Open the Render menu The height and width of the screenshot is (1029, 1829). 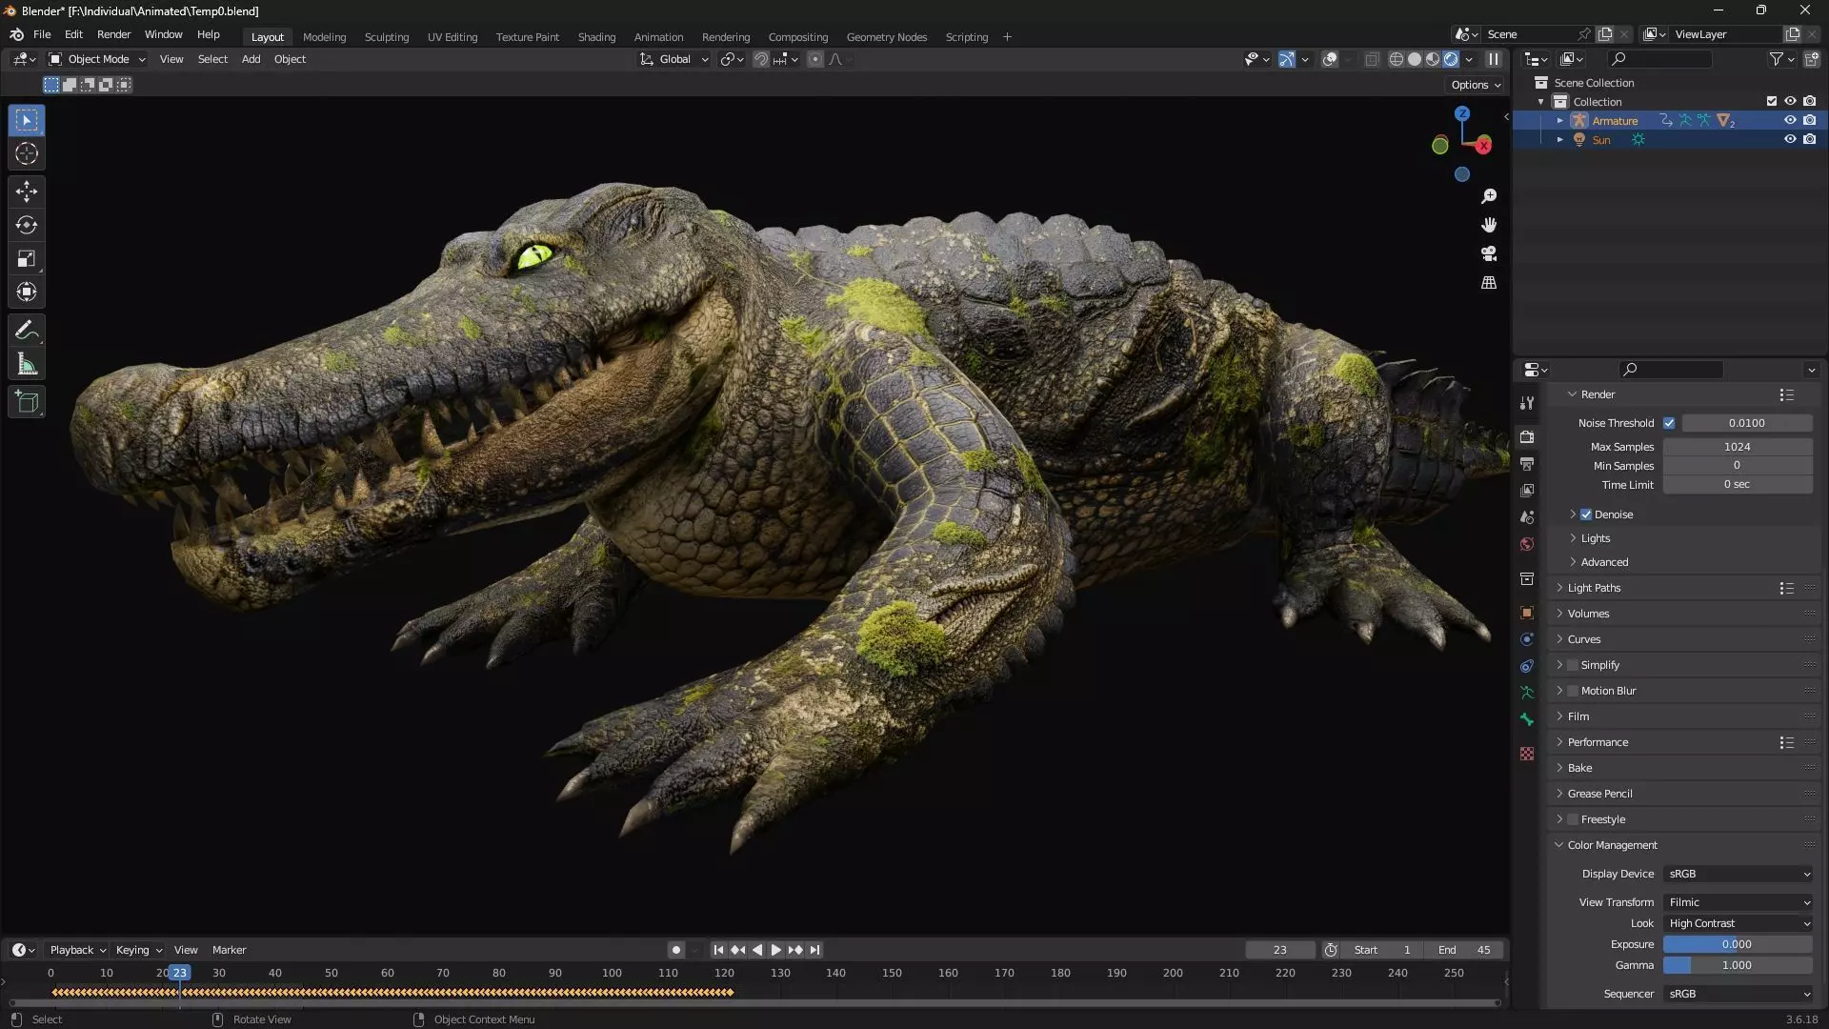pos(113,34)
